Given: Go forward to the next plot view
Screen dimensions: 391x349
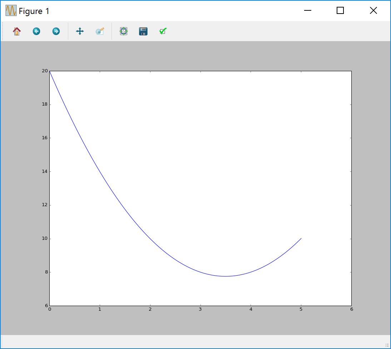Looking at the screenshot, I should (x=56, y=31).
